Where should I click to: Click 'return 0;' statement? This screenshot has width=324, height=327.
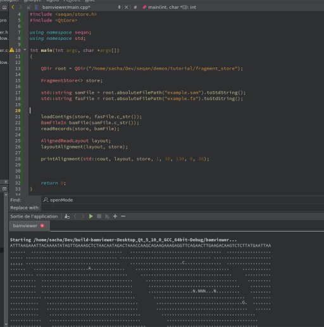pos(53,183)
